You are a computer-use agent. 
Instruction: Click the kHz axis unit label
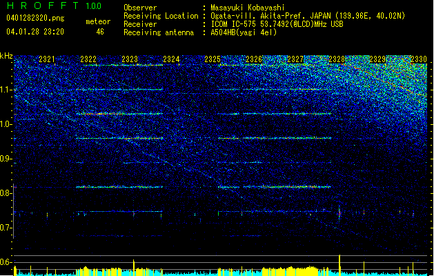point(6,56)
